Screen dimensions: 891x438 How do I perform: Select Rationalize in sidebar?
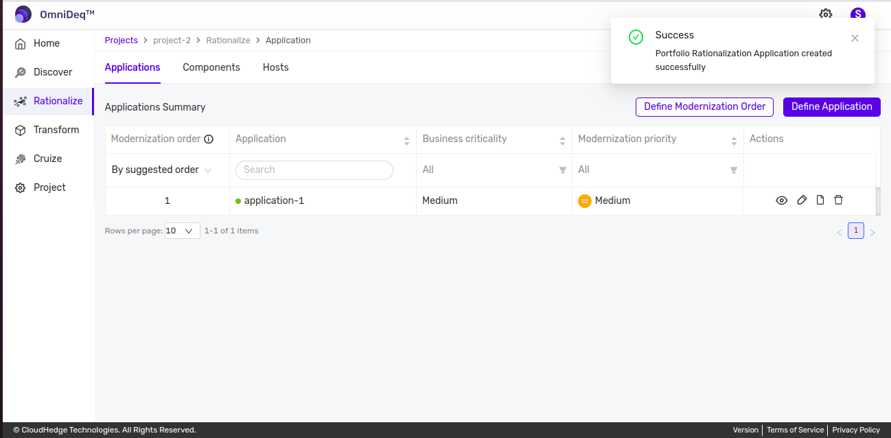coord(47,101)
